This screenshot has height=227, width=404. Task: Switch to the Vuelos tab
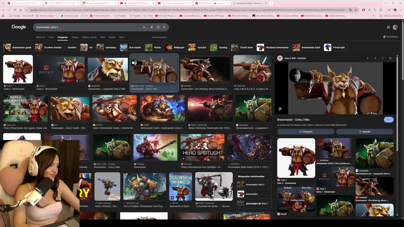[112, 37]
